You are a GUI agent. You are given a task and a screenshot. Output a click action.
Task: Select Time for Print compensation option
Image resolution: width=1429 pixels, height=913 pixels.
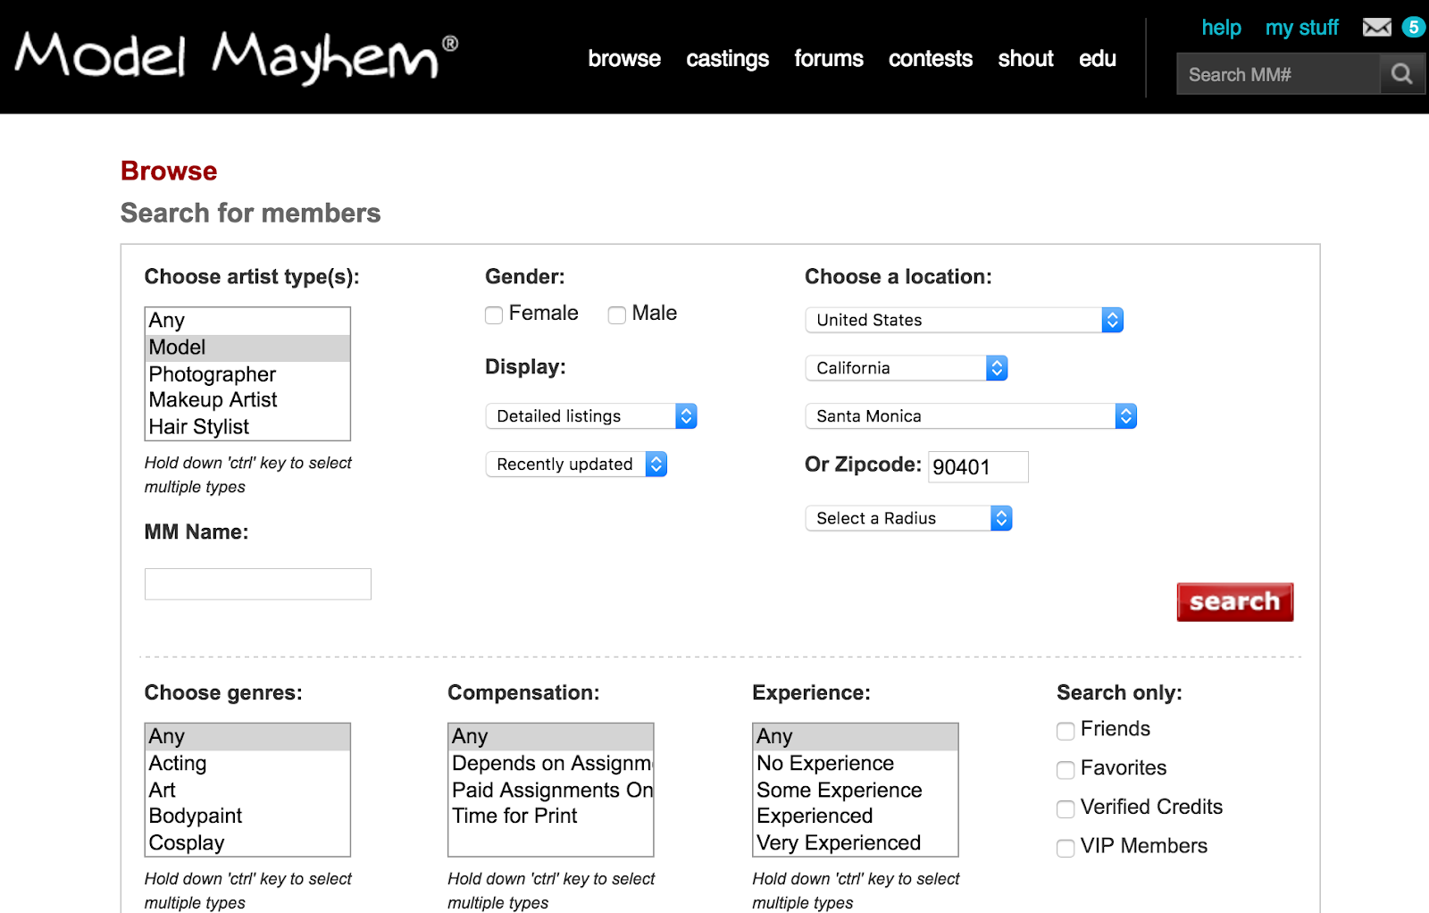(x=551, y=817)
